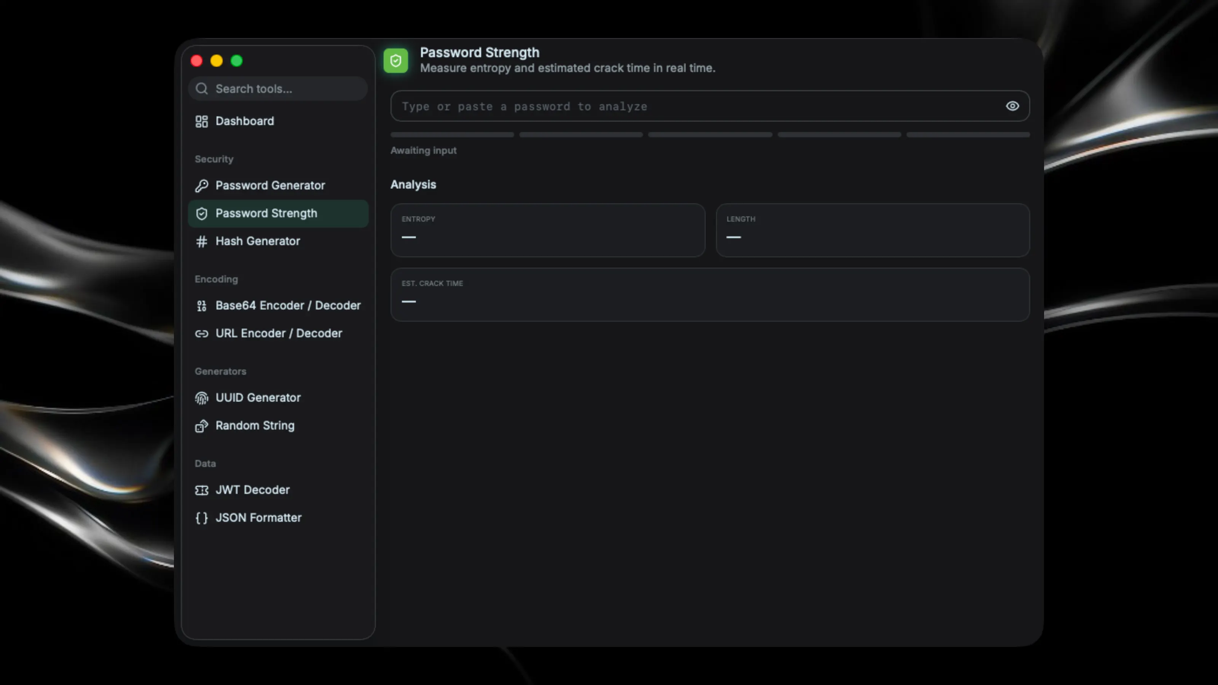The image size is (1218, 685).
Task: Open the JSON Formatter tool
Action: tap(278, 518)
